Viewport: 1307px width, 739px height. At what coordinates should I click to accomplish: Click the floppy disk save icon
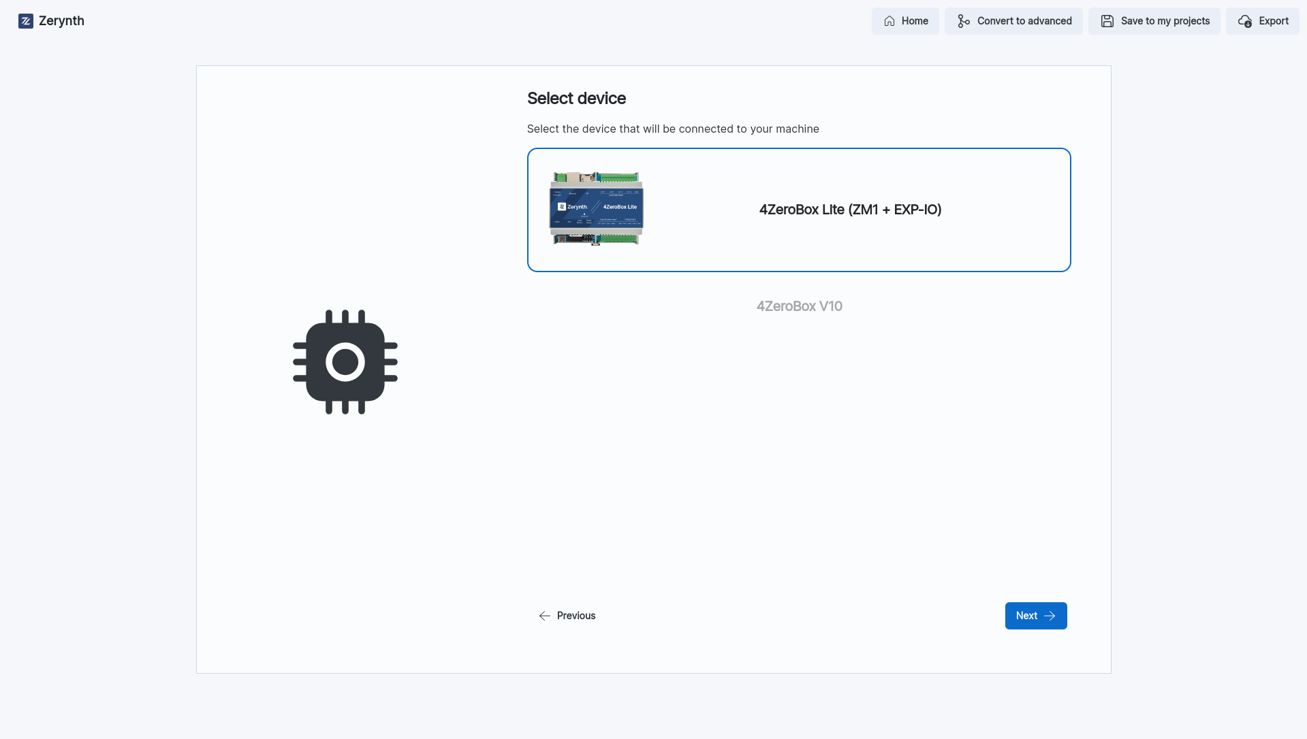coord(1107,21)
